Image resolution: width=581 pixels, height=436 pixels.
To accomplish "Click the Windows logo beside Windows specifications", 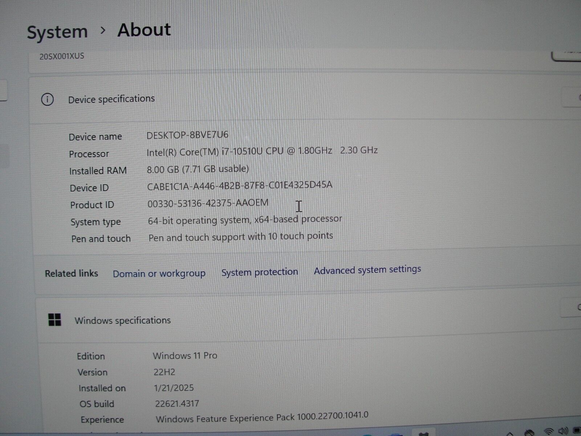I will pyautogui.click(x=54, y=320).
